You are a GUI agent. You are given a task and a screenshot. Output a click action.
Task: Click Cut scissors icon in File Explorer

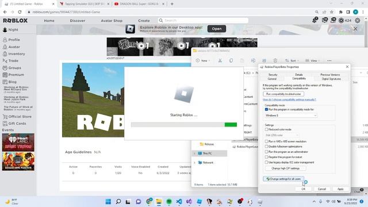point(220,60)
